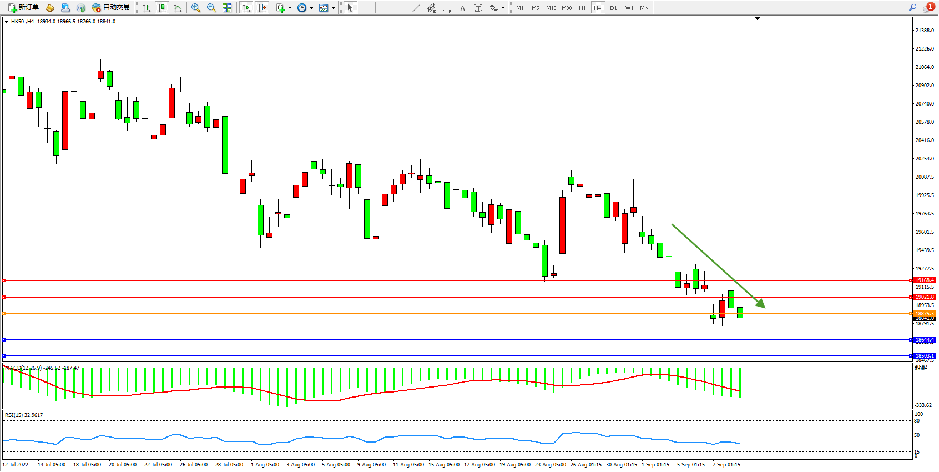Tile chart windows with the grid icon
Screen dimensions: 939x472
(x=227, y=8)
